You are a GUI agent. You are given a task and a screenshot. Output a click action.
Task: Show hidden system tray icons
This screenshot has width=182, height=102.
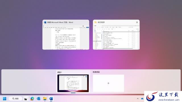[x=138, y=99]
